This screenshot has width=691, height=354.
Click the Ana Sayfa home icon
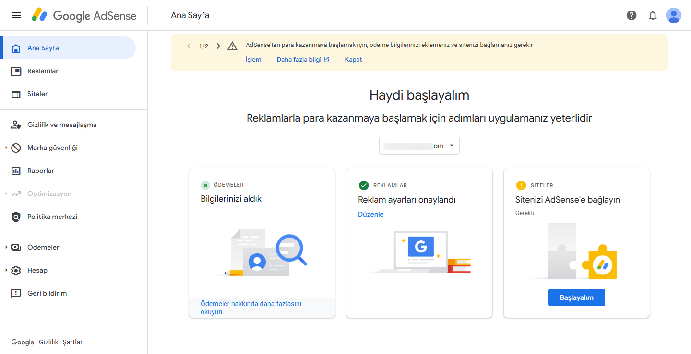(x=16, y=48)
